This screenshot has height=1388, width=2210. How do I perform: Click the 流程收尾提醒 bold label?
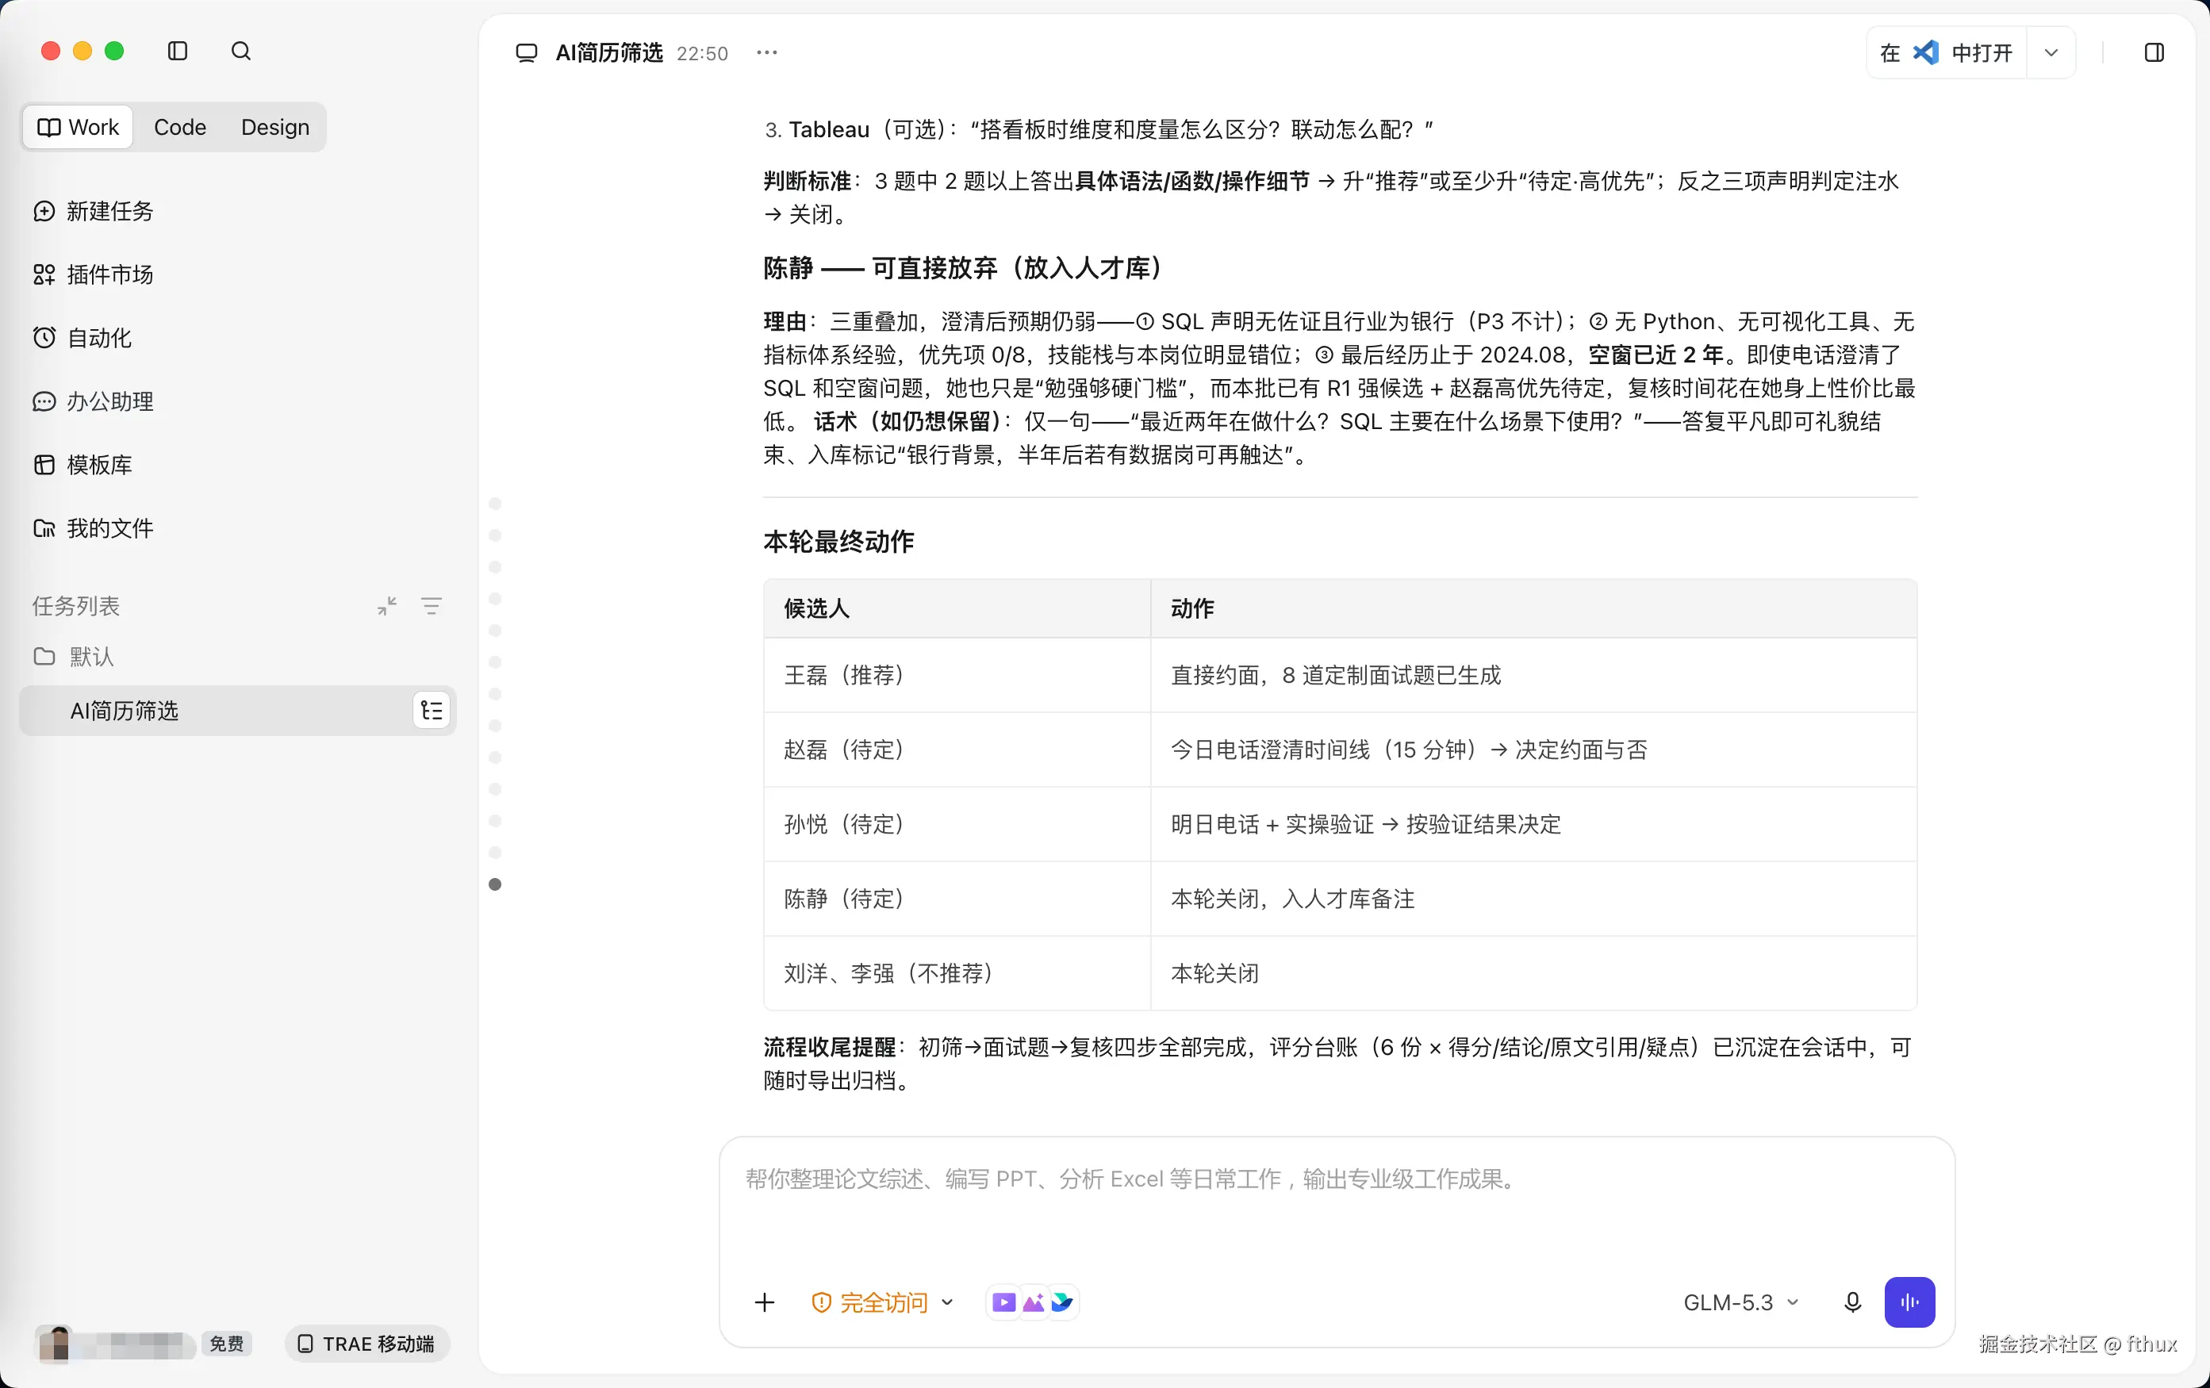829,1047
